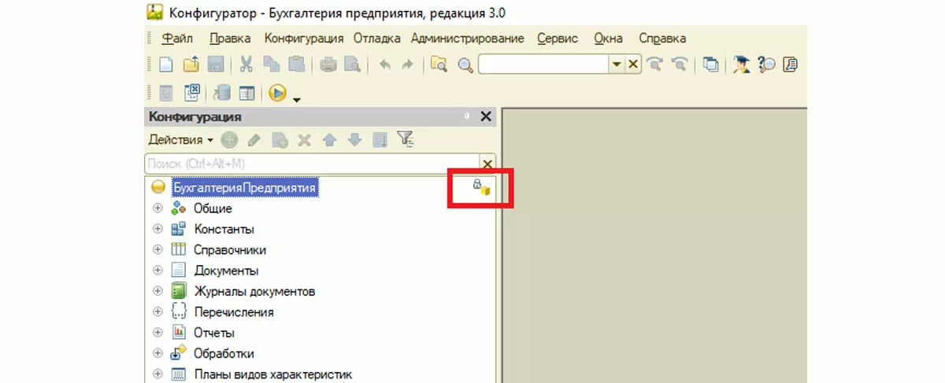The width and height of the screenshot is (945, 383).
Task: Click the help search icon
Action: (x=767, y=64)
